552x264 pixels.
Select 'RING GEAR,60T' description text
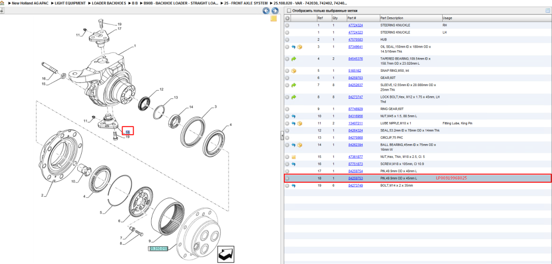pos(391,109)
